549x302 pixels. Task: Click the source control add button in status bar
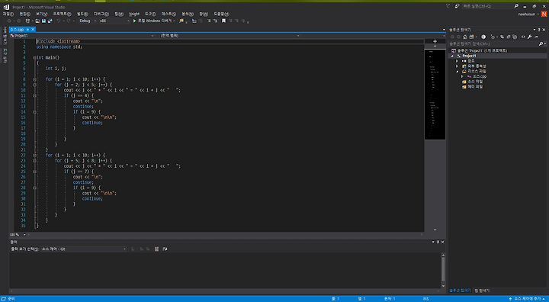click(x=527, y=299)
